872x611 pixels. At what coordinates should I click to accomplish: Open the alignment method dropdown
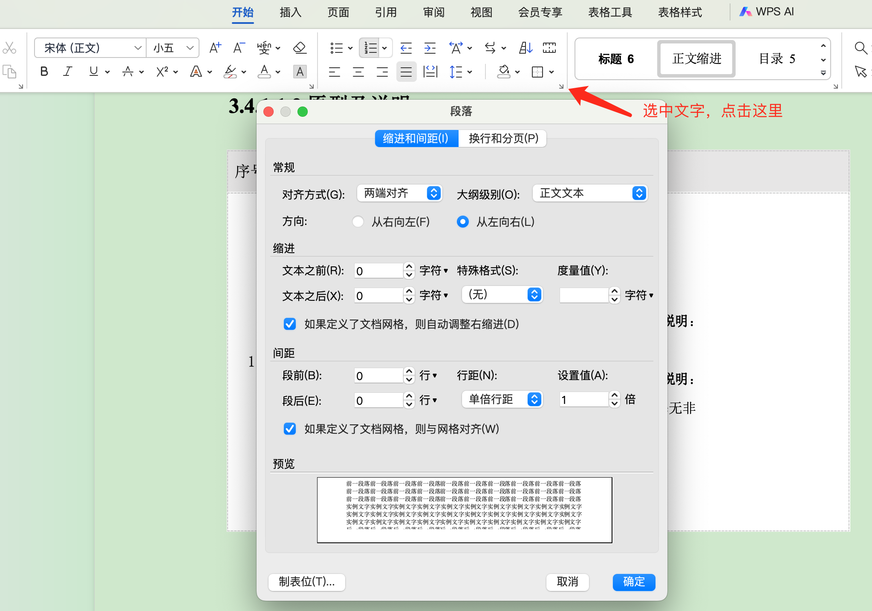click(x=399, y=193)
